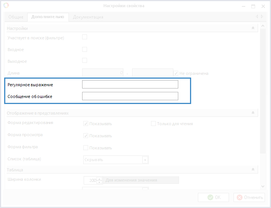The height and width of the screenshot is (208, 271).
Task: Click the application logo in the title bar
Action: tap(5, 6)
